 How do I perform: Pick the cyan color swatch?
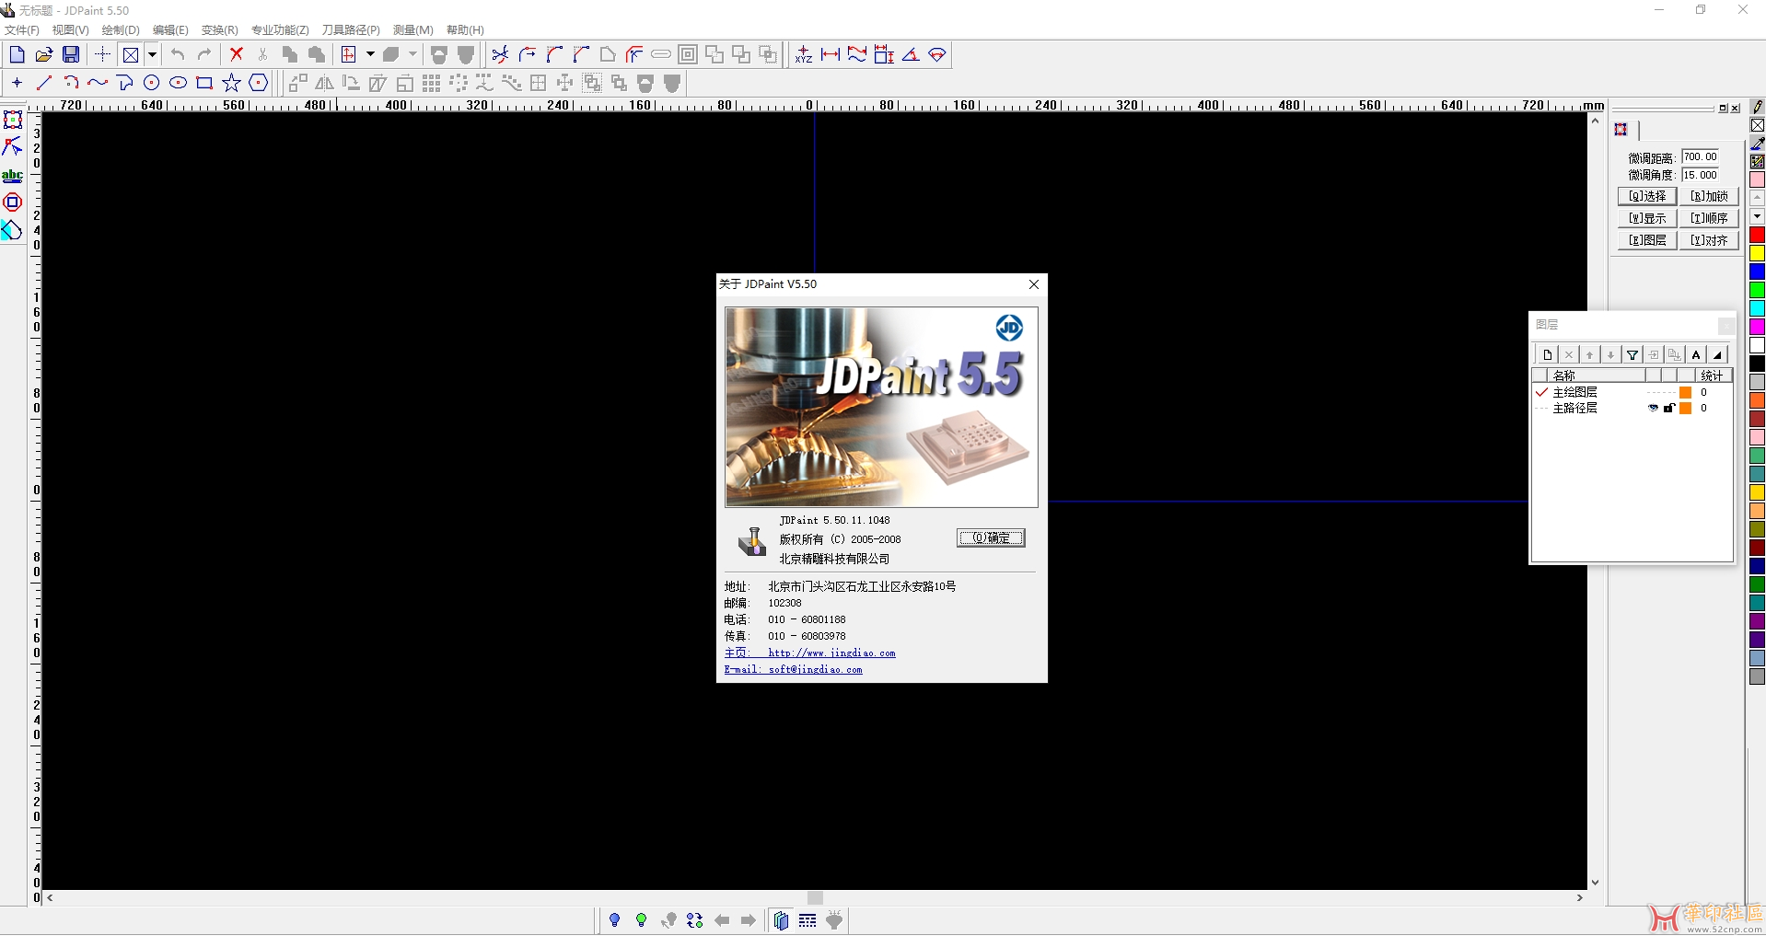(x=1757, y=308)
